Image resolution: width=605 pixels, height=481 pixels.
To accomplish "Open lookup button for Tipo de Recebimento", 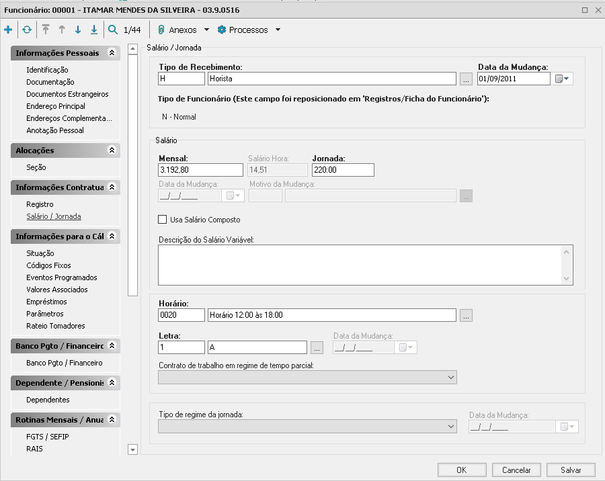I will click(x=466, y=79).
